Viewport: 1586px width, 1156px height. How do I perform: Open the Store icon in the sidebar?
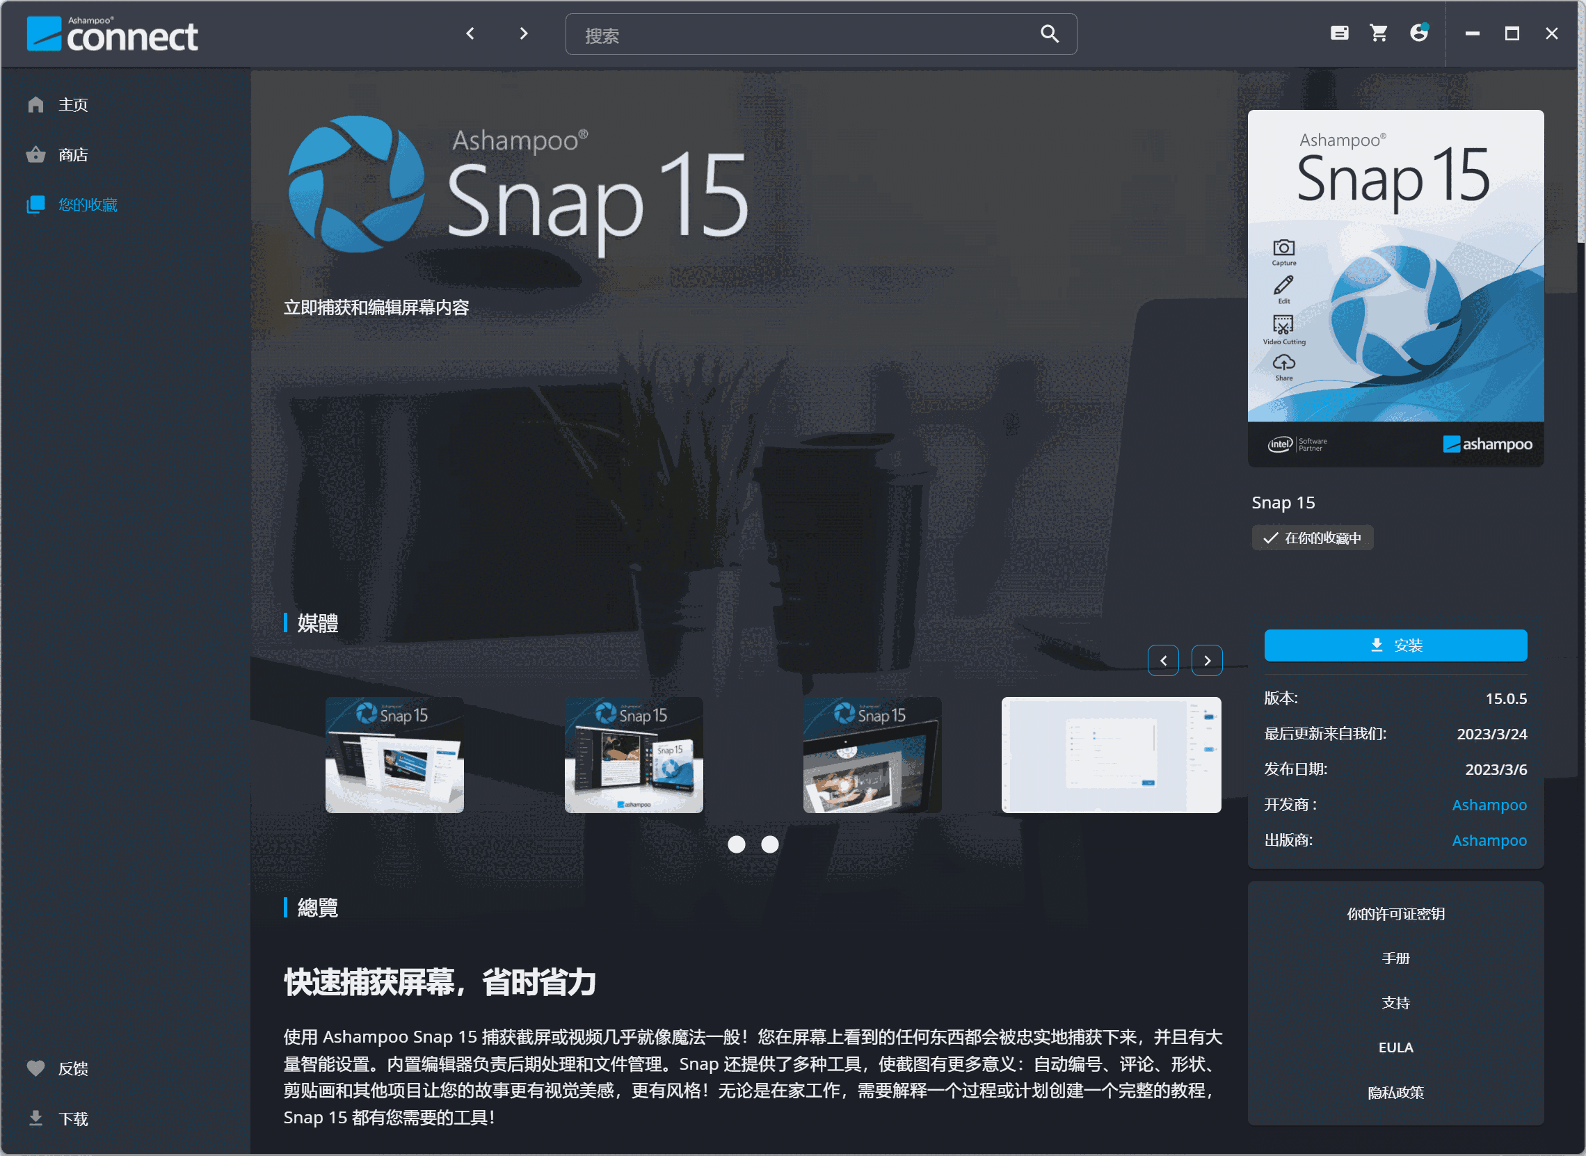point(35,154)
